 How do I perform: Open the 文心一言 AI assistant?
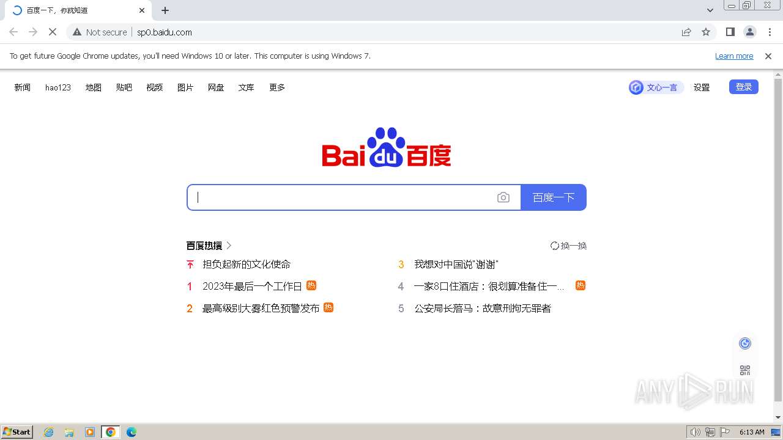pyautogui.click(x=656, y=87)
